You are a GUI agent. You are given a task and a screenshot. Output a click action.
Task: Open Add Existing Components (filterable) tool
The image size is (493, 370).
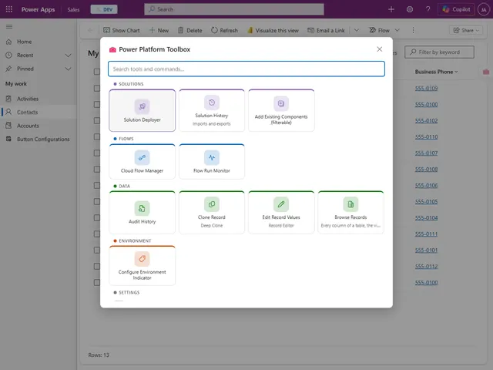281,110
